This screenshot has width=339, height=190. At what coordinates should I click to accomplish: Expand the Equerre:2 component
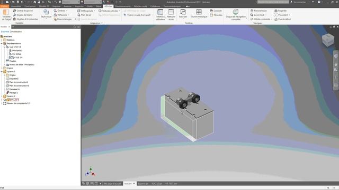2,96
